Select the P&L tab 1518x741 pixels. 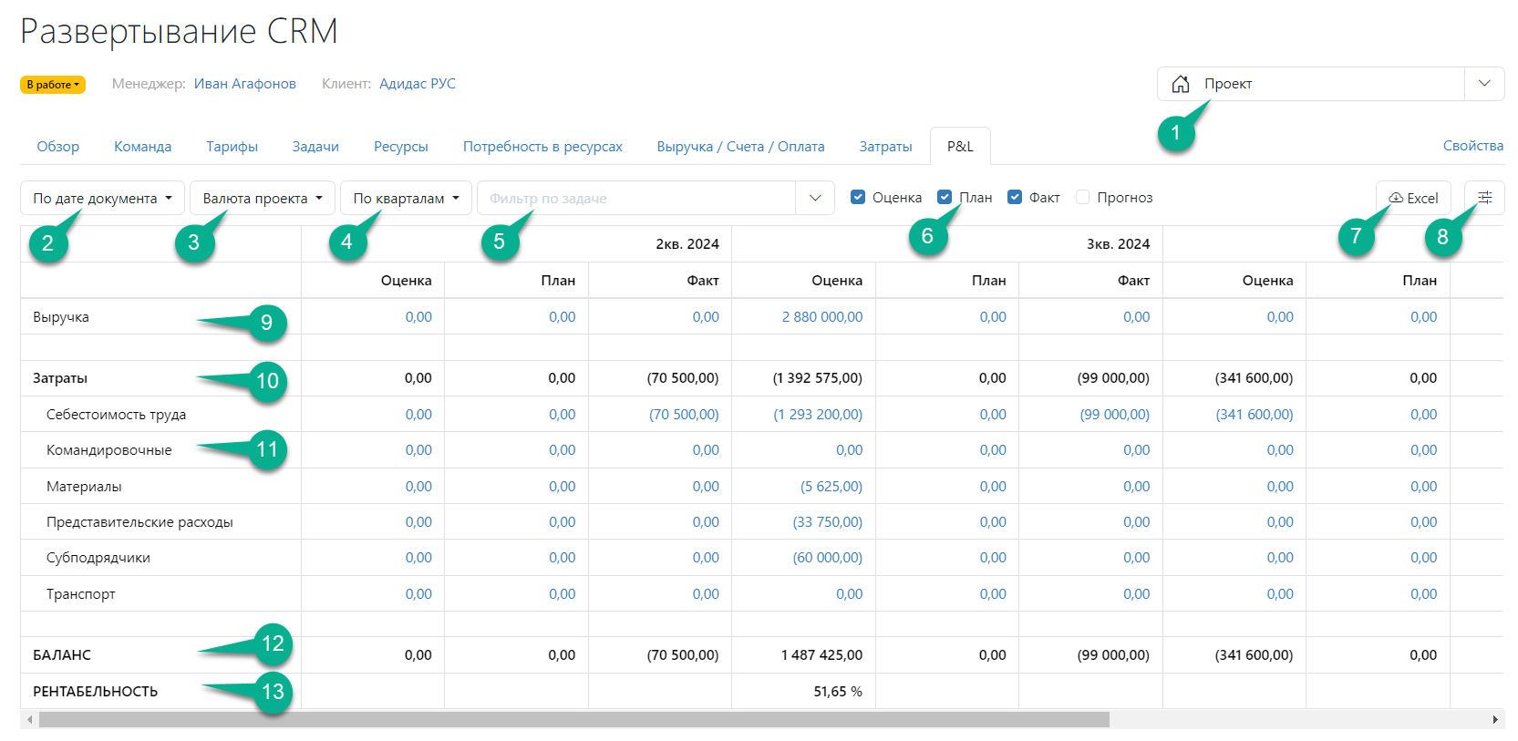tap(960, 146)
